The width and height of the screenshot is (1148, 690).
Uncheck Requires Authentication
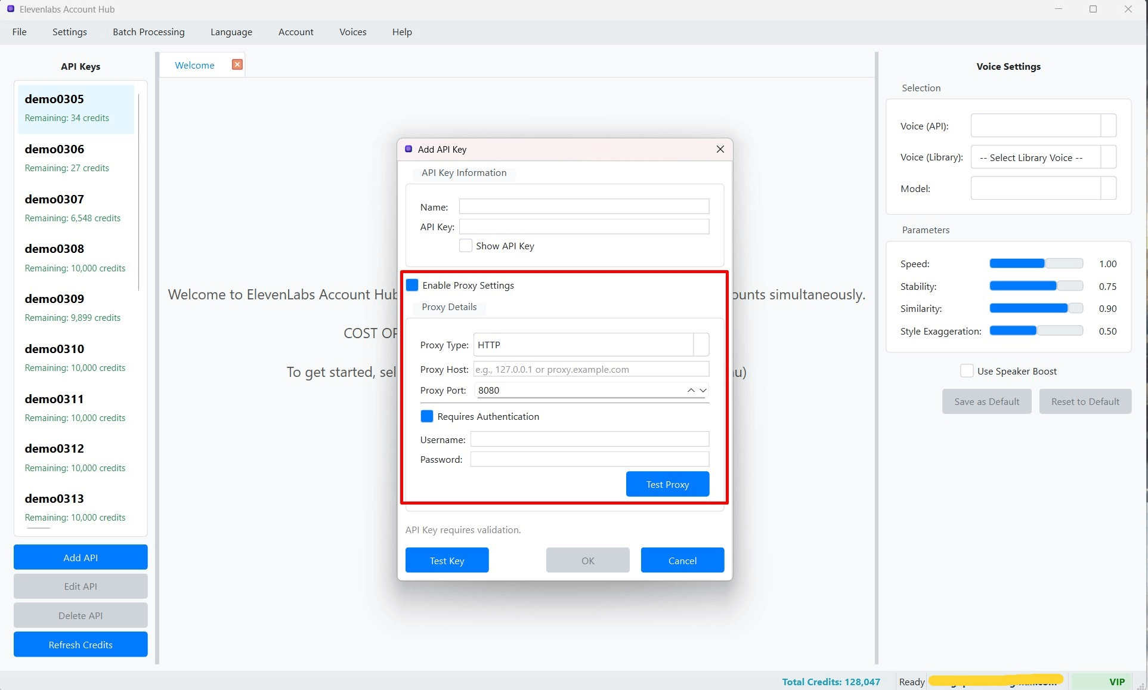click(x=427, y=416)
